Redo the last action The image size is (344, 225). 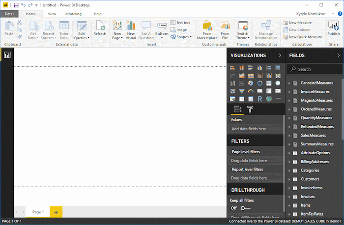pos(30,5)
